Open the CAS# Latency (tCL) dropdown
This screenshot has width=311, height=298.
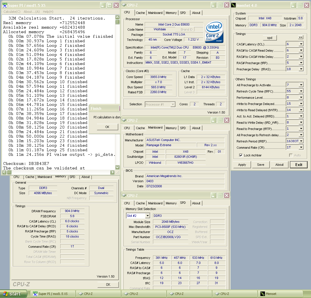coord(301,44)
